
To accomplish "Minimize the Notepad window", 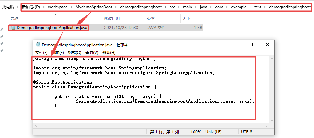I will point(240,45).
